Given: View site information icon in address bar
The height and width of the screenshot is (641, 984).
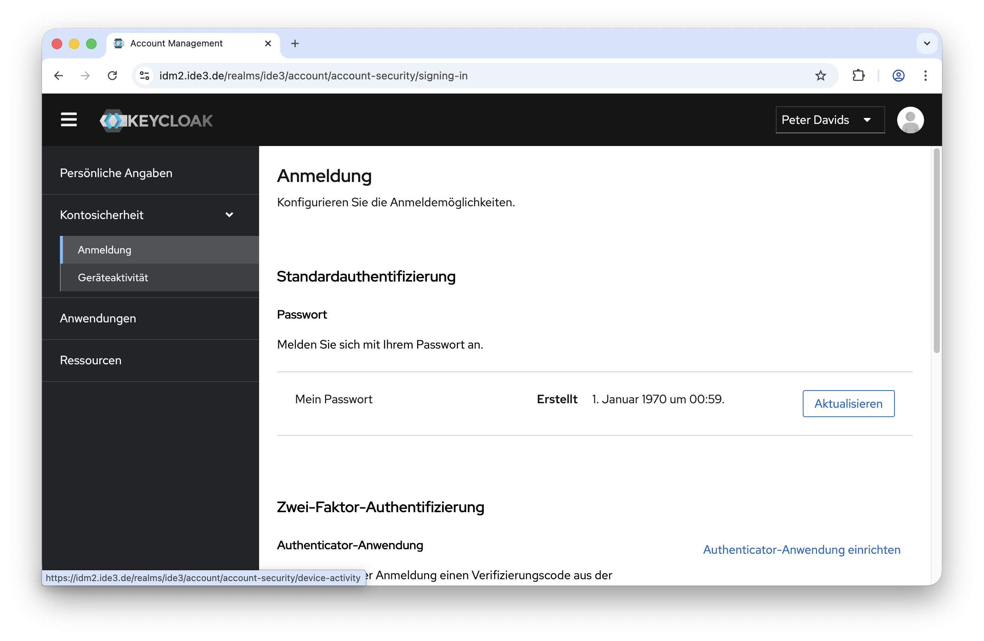Looking at the screenshot, I should 144,76.
